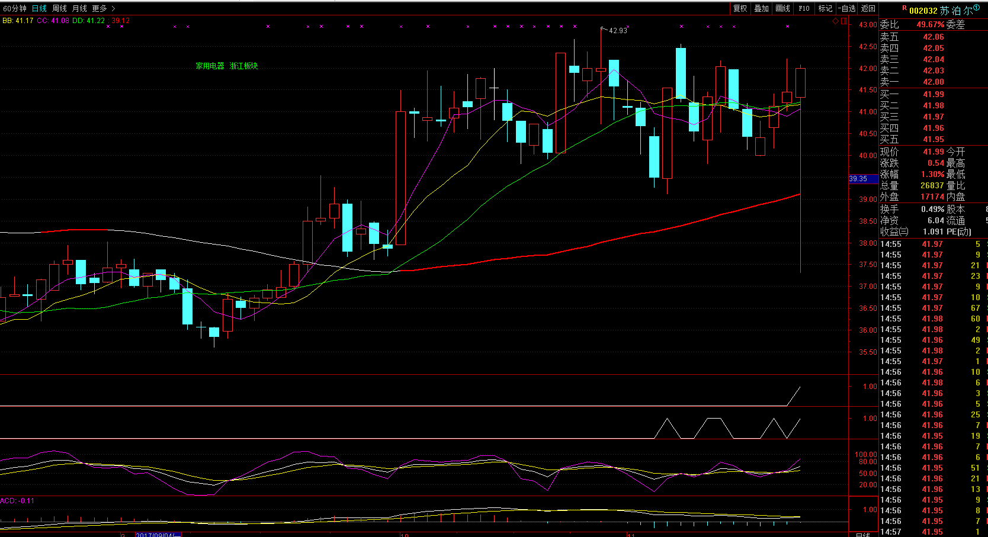Image resolution: width=988 pixels, height=537 pixels.
Task: Click the 涨幅 value 1.30%
Action: (x=933, y=174)
